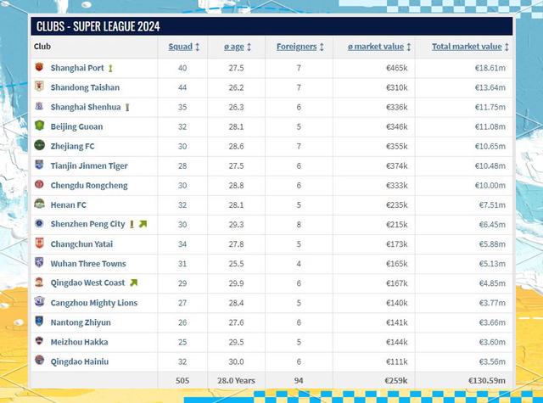Click Shenzhen Peng City foreigners count 8

tap(299, 224)
